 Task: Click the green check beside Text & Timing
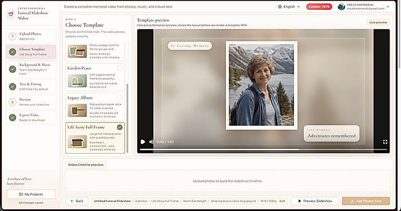(x=13, y=87)
